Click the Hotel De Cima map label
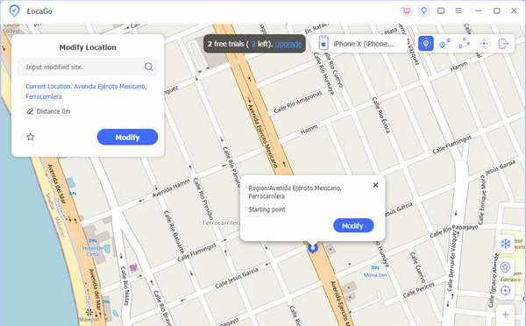This screenshot has height=326, width=526. pyautogui.click(x=93, y=252)
